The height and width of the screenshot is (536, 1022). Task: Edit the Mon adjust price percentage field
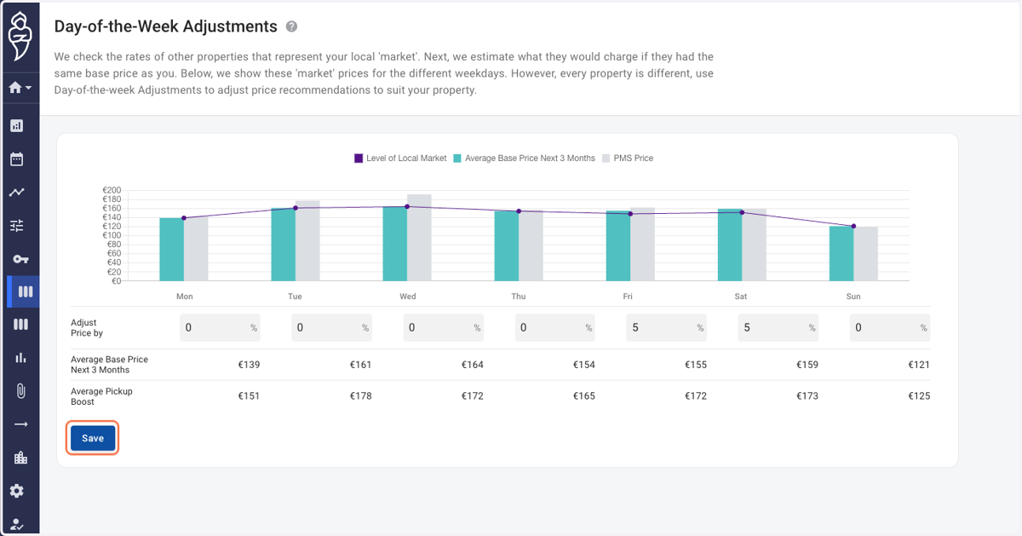tap(220, 327)
